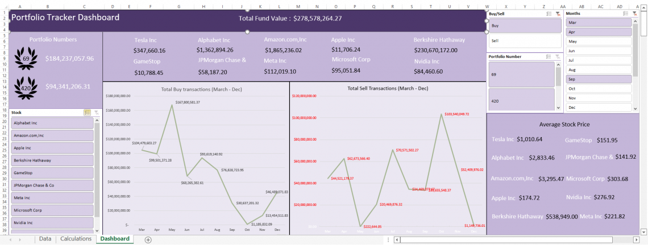Toggle multi-select in Stock slicer
The image size is (648, 245).
click(x=87, y=112)
